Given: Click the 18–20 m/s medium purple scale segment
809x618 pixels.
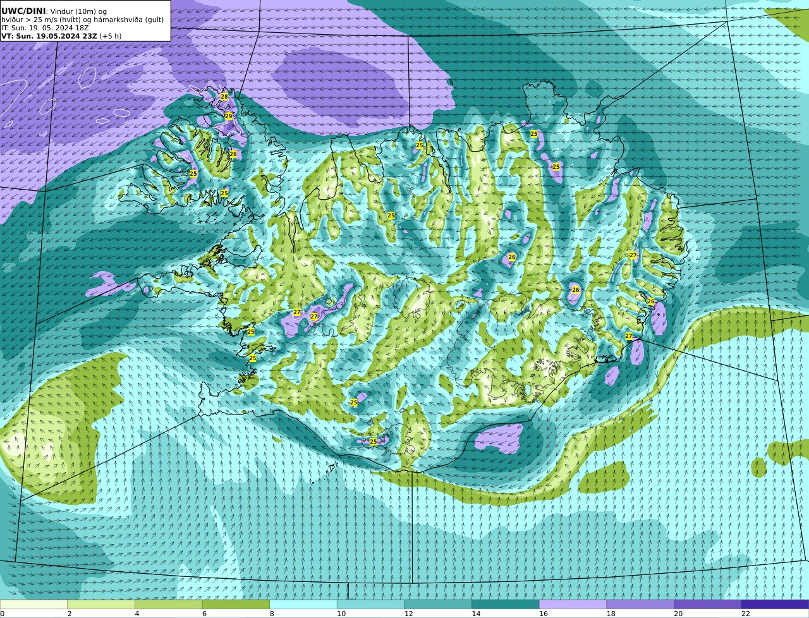Looking at the screenshot, I should click(640, 604).
